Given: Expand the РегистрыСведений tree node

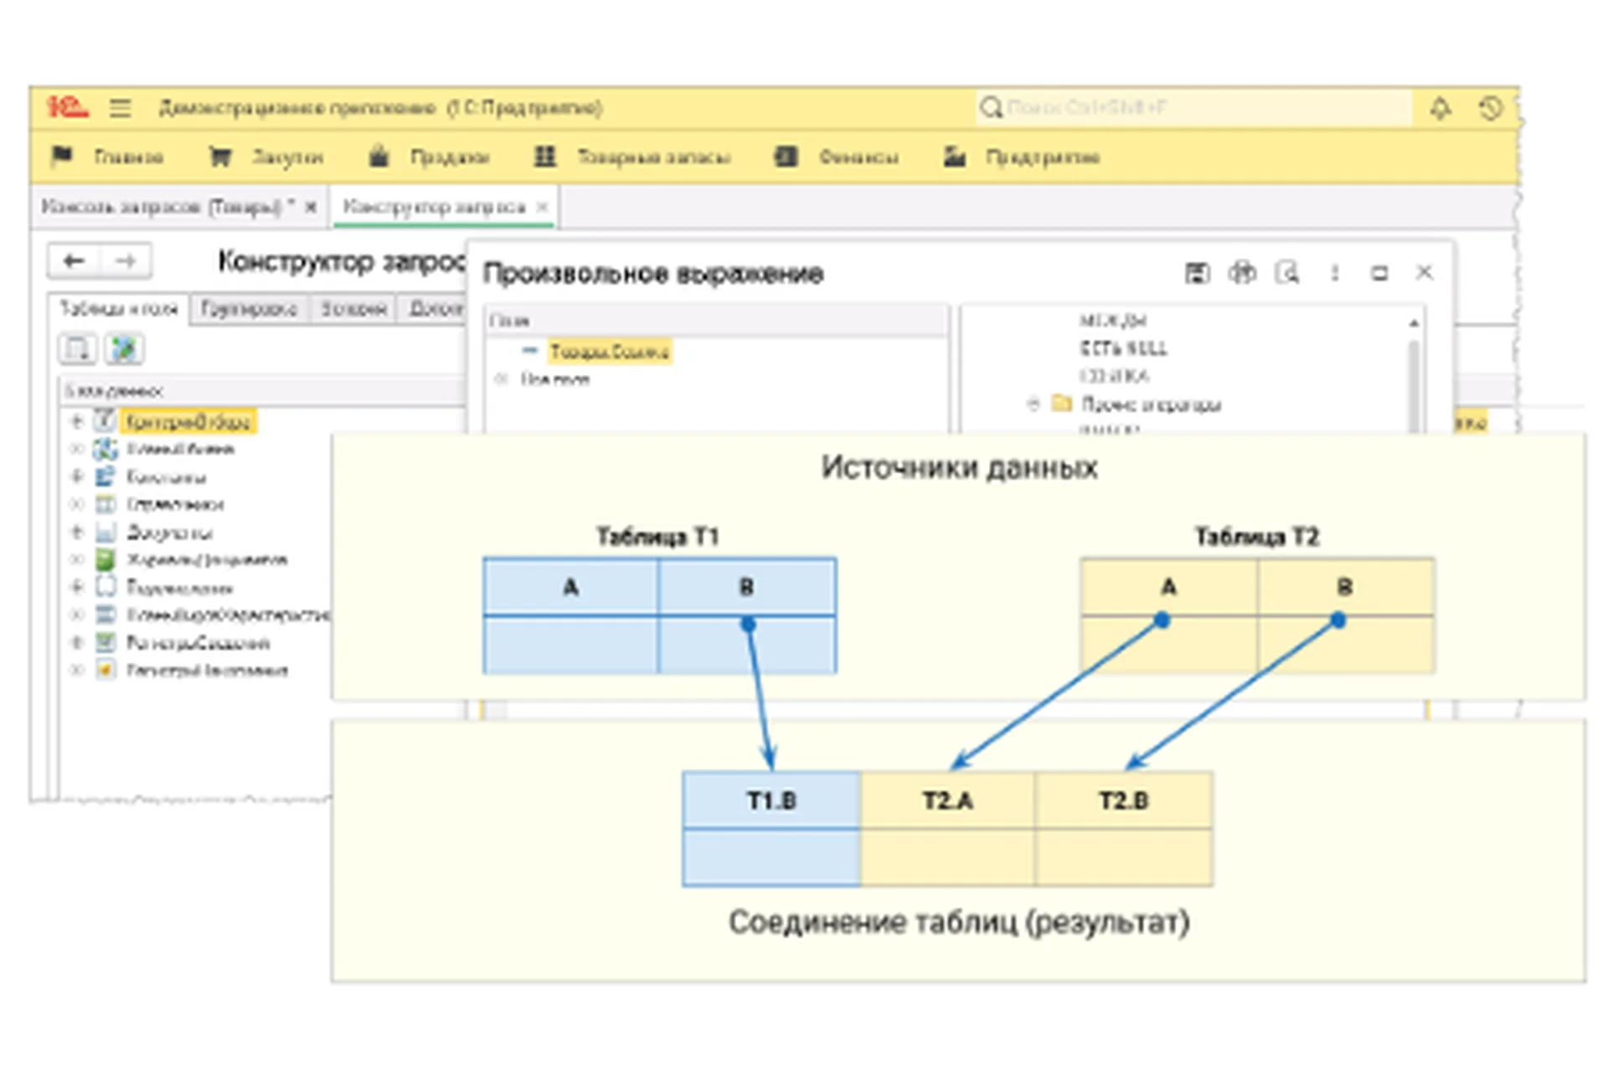Looking at the screenshot, I should [x=76, y=642].
